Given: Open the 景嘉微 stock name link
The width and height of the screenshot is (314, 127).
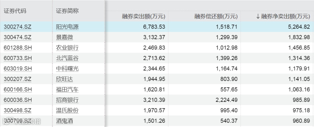Looking at the screenshot, I should pyautogui.click(x=65, y=37).
